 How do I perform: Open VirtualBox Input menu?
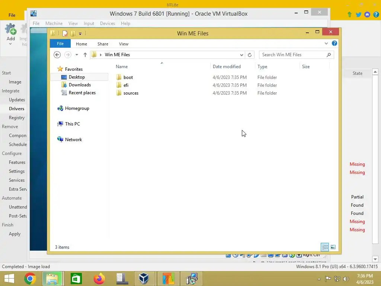(x=89, y=23)
